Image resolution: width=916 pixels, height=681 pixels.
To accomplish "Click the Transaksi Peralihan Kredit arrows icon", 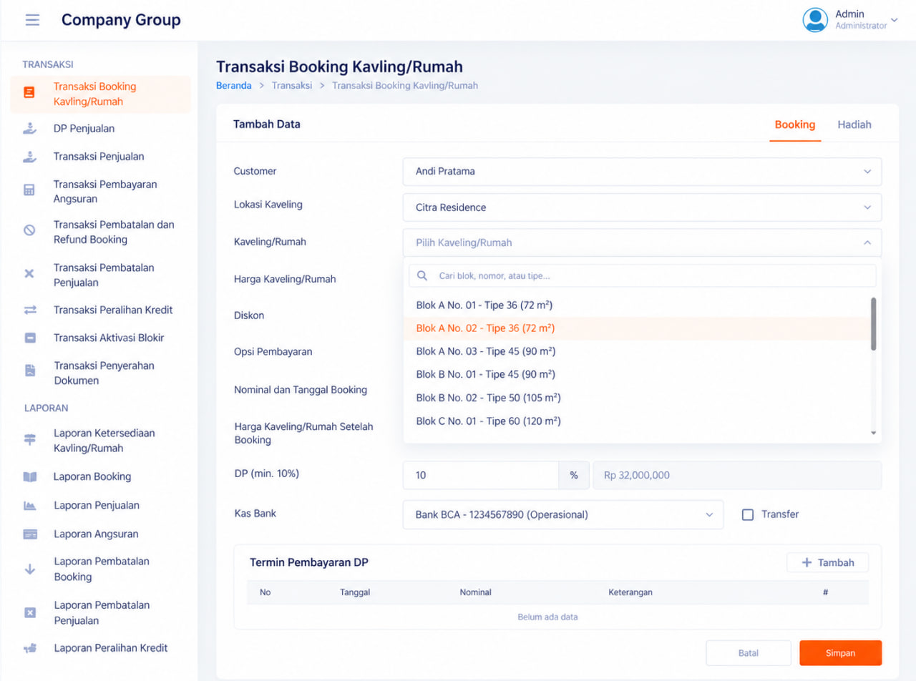I will (30, 310).
